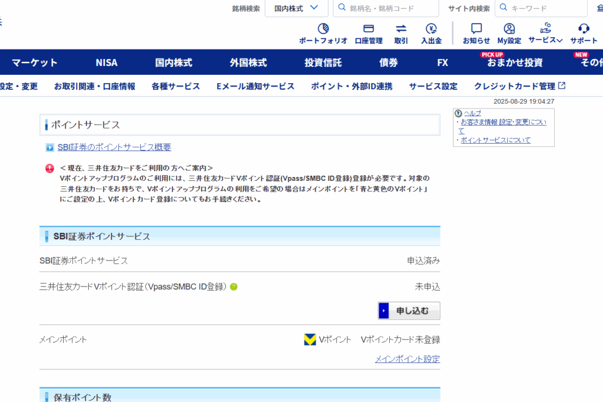The width and height of the screenshot is (603, 402).
Task: Open the 外国株式 main menu
Action: [x=248, y=62]
